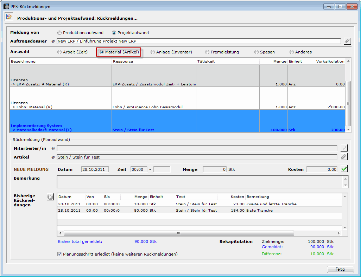Click the paperclip icon beside Artikel field

[x=344, y=157]
